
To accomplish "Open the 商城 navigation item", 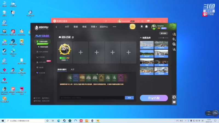I will coord(84,27).
